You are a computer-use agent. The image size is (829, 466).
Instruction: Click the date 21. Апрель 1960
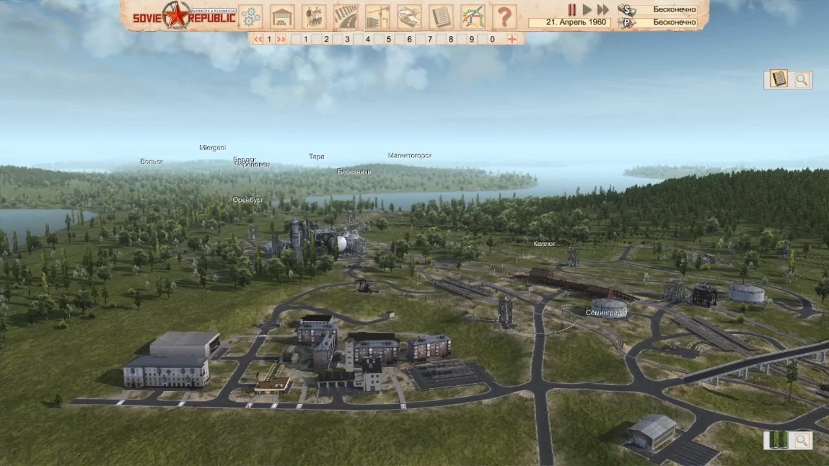point(569,22)
